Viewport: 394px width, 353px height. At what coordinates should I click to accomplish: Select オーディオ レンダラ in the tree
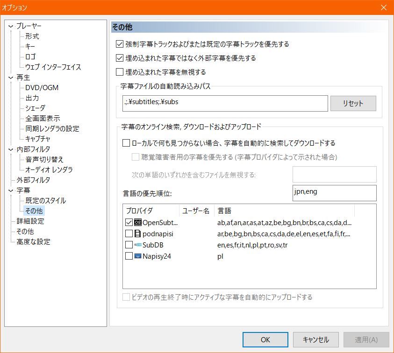[x=49, y=170]
